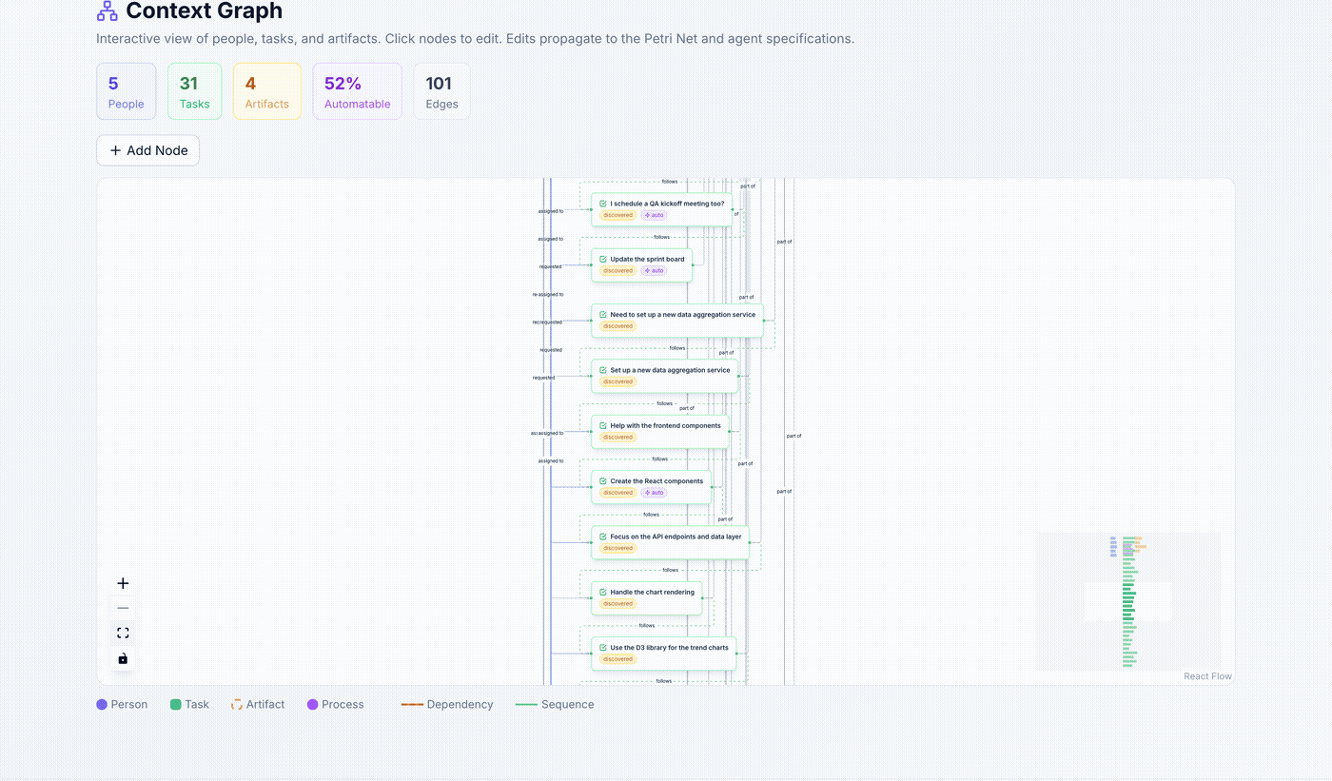Click the minimap in the bottom right corner
1332x781 pixels.
pos(1128,600)
